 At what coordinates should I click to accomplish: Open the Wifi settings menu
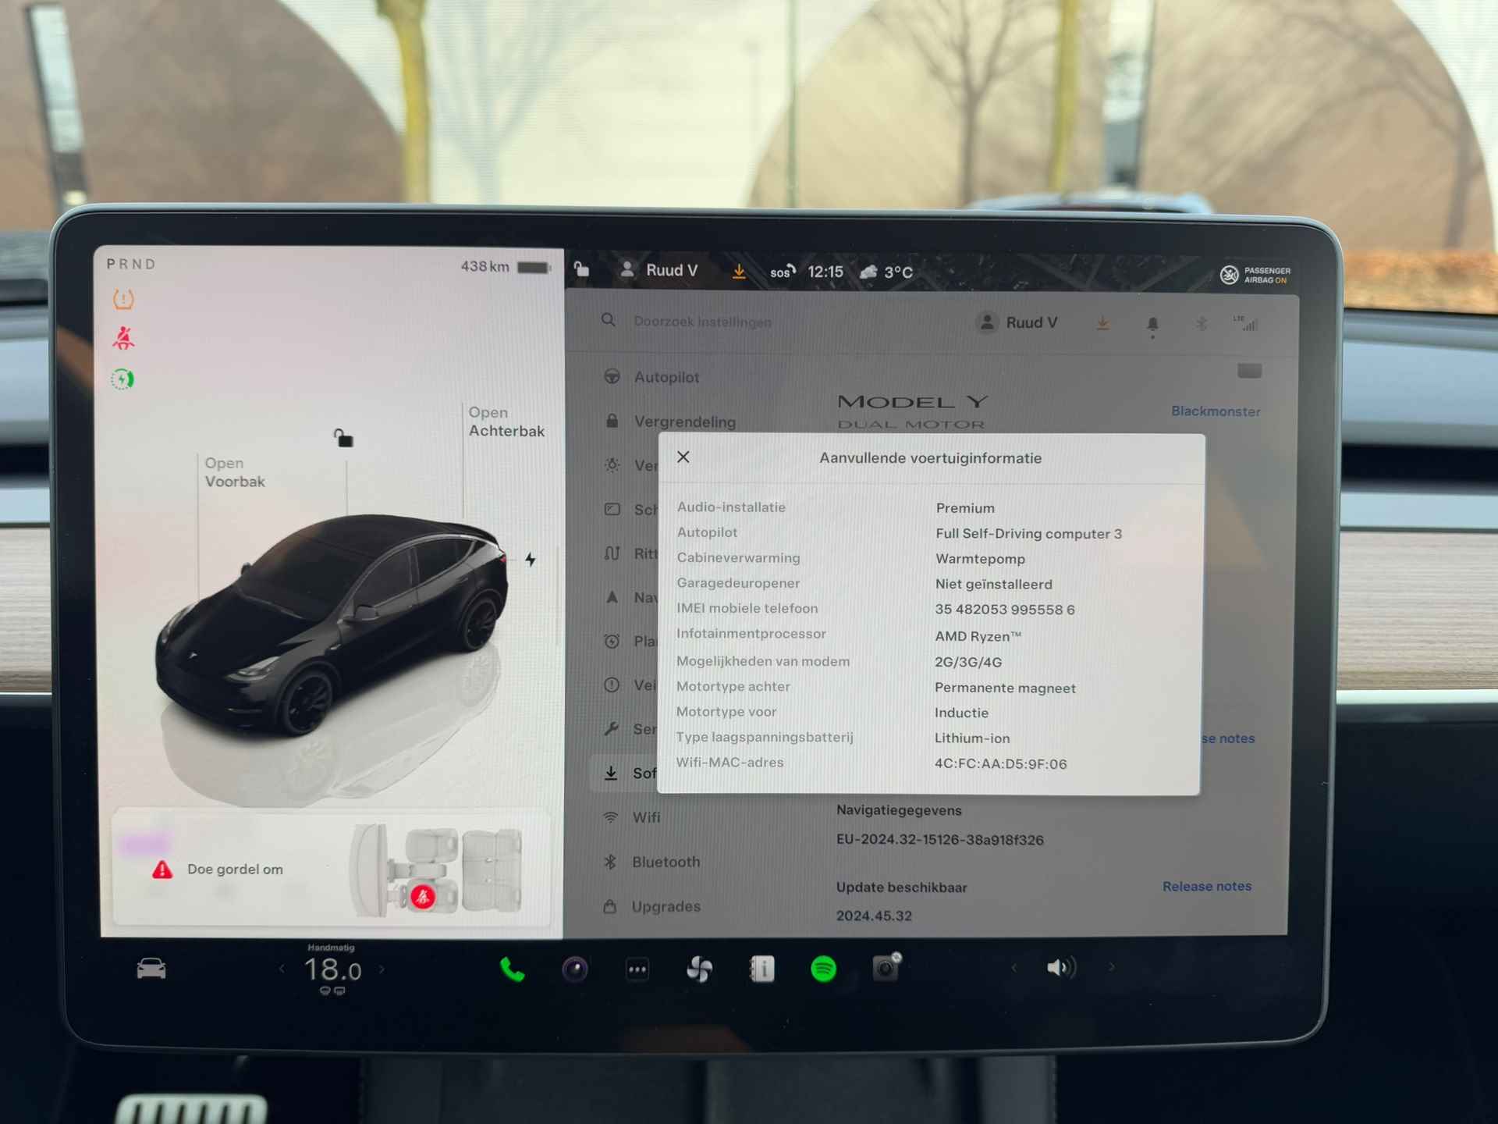click(632, 817)
